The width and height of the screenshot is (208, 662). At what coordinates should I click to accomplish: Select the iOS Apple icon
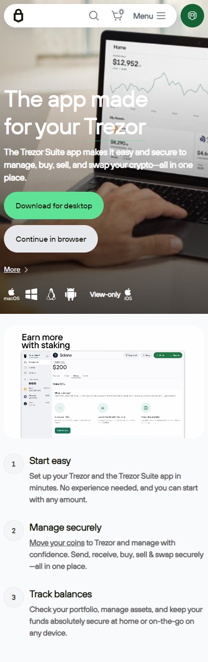pos(128,294)
